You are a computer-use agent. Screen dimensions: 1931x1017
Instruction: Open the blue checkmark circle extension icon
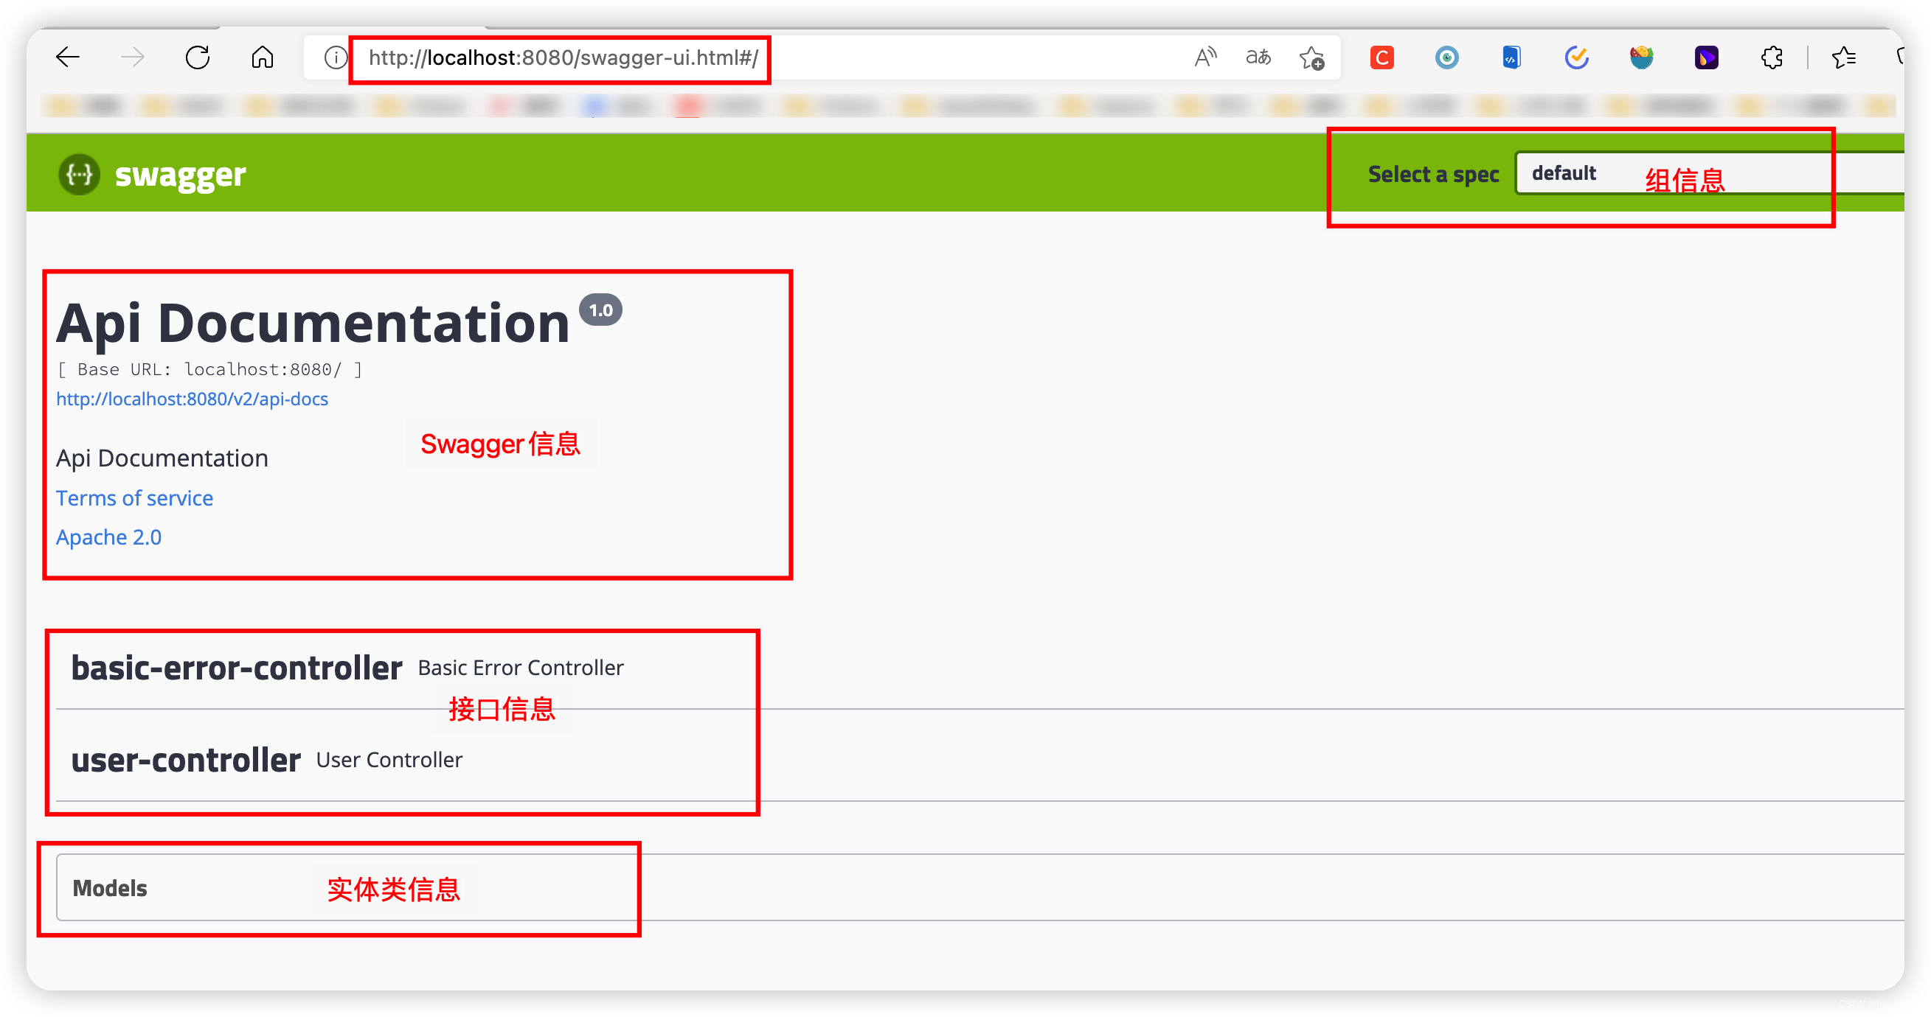point(1576,57)
